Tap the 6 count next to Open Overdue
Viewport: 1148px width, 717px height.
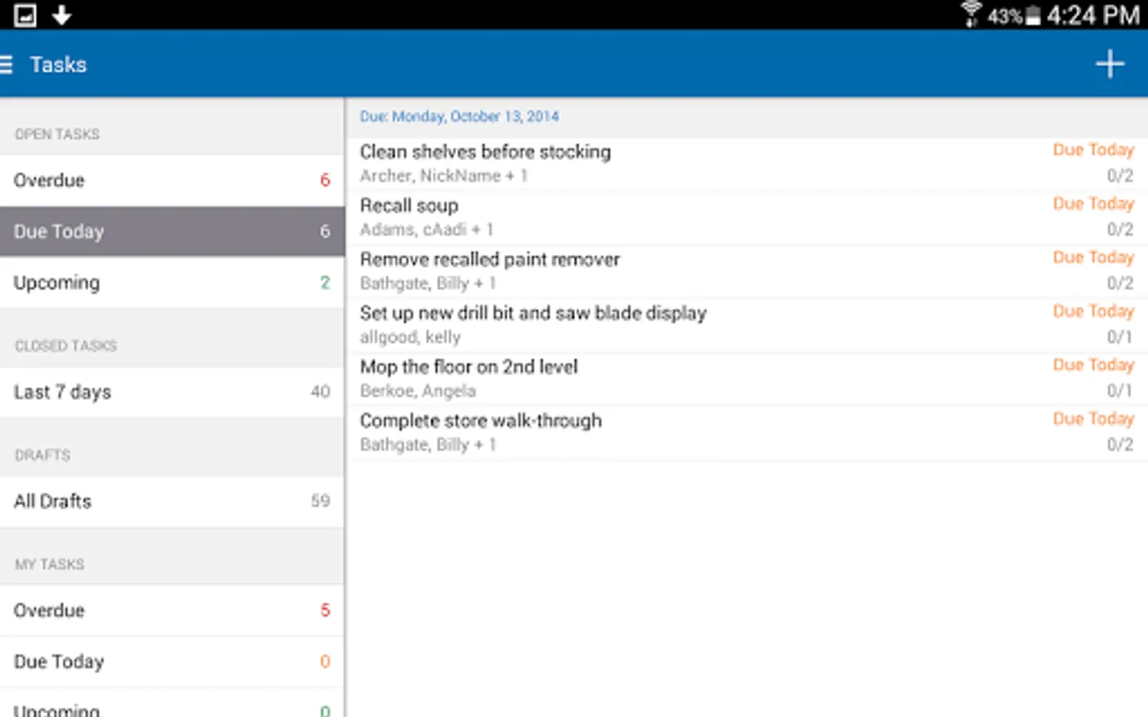point(324,180)
